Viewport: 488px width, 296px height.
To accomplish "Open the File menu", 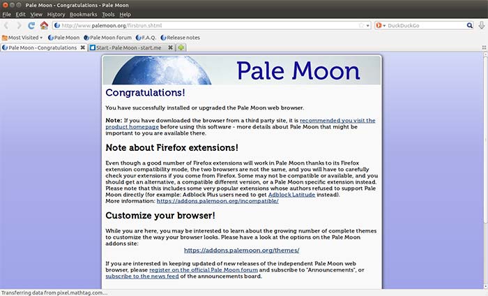I will pyautogui.click(x=6, y=15).
